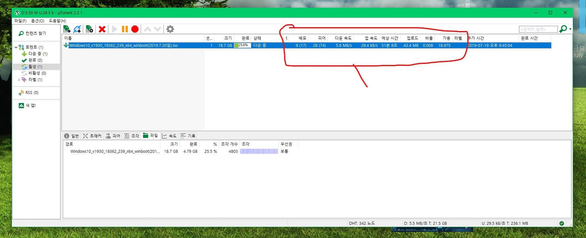Switch to the 일반 tab
The height and width of the screenshot is (238, 586).
(72, 136)
